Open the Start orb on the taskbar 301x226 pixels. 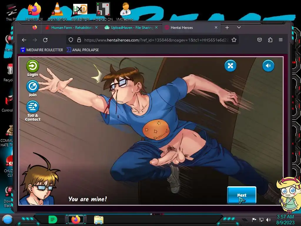(x=8, y=220)
